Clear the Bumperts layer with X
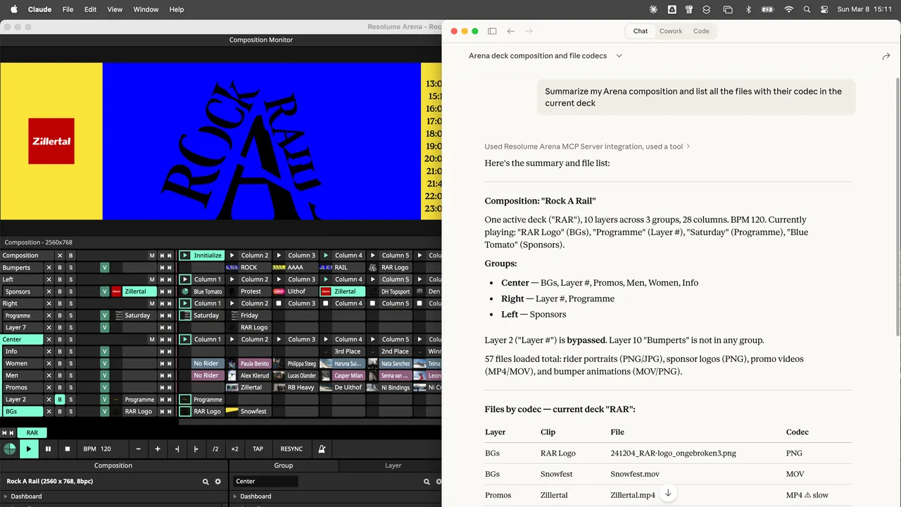Image resolution: width=901 pixels, height=507 pixels. 49,268
